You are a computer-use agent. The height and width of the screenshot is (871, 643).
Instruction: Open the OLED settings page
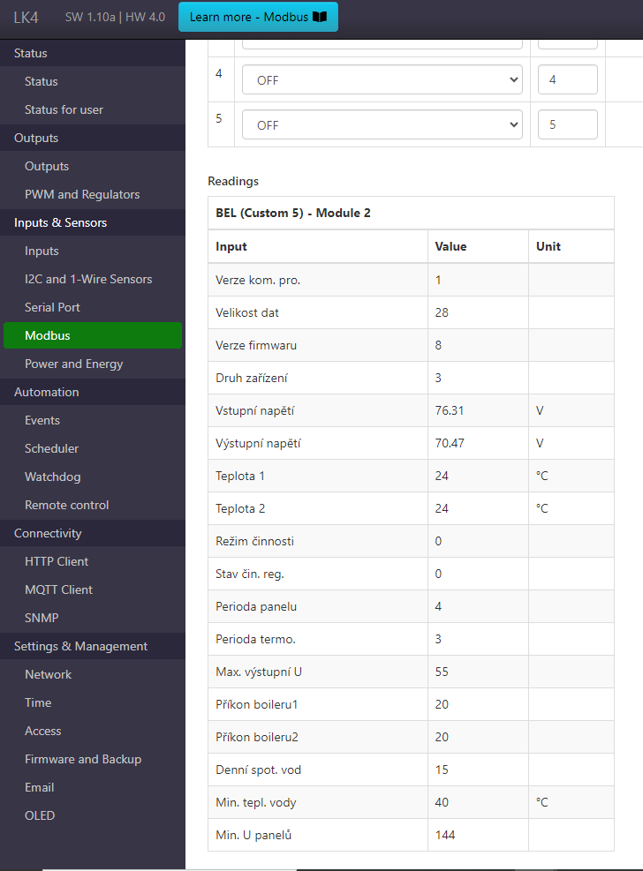click(x=40, y=815)
